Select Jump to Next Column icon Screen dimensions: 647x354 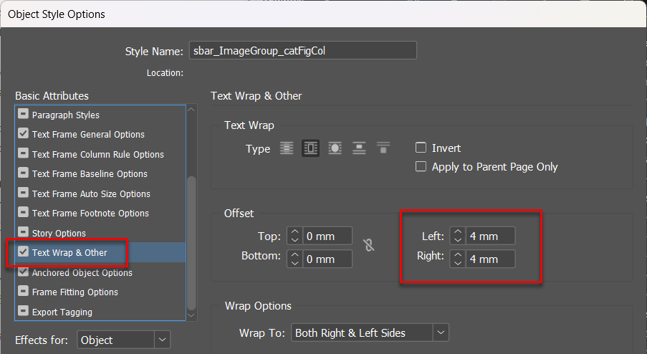pyautogui.click(x=383, y=148)
